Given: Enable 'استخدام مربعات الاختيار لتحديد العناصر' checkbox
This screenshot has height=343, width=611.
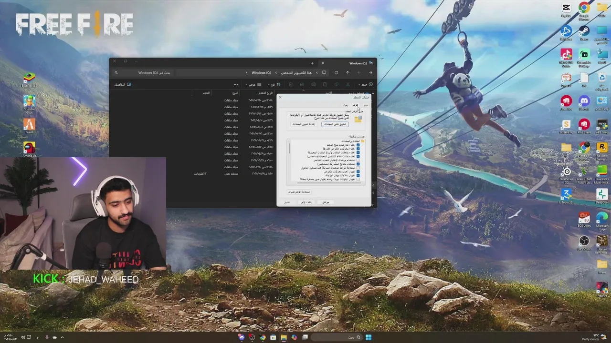Looking at the screenshot, I should click(358, 160).
